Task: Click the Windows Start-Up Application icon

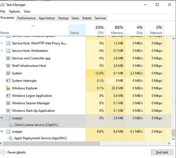Action: (8, 111)
